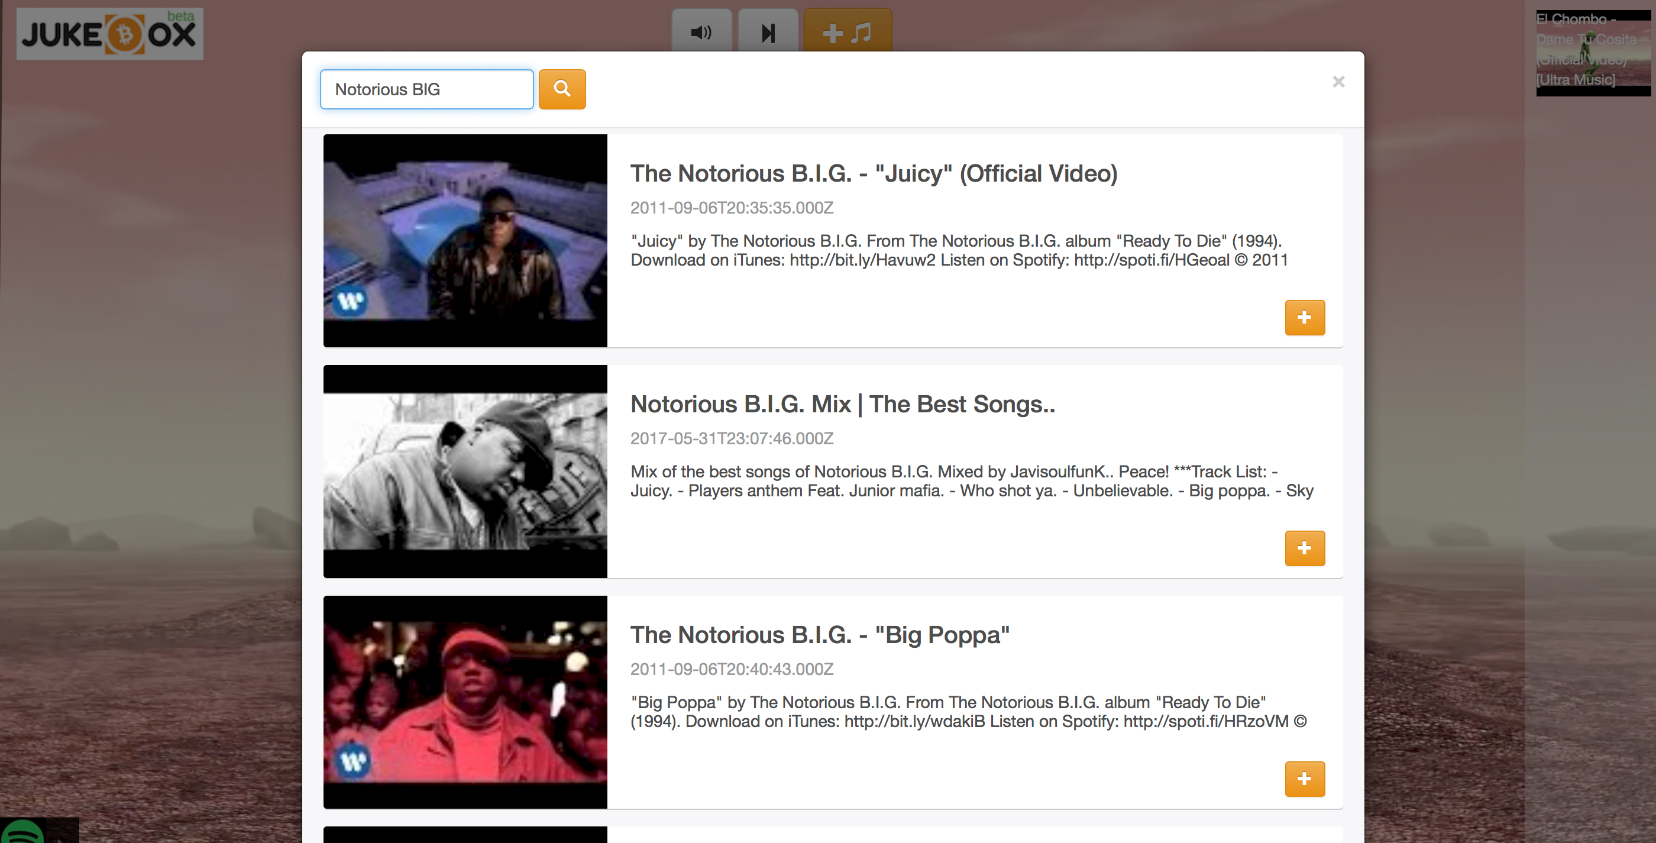Click the JukeBox beta logo
This screenshot has width=1656, height=843.
click(x=109, y=34)
